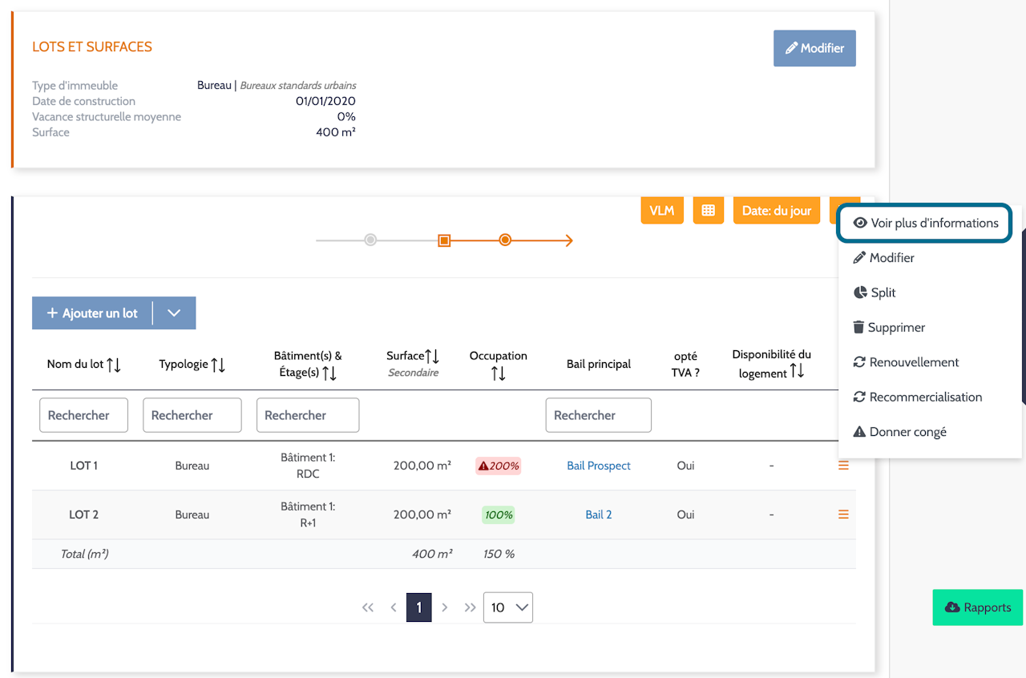Viewport: 1026px width, 678px height.
Task: Open the grid table view icon button
Action: coord(708,210)
